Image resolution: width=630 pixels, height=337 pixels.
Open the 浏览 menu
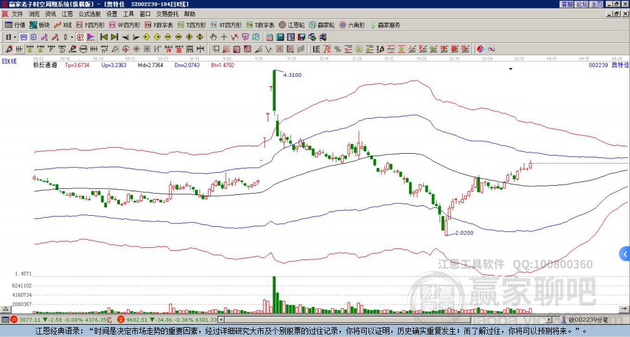(34, 14)
